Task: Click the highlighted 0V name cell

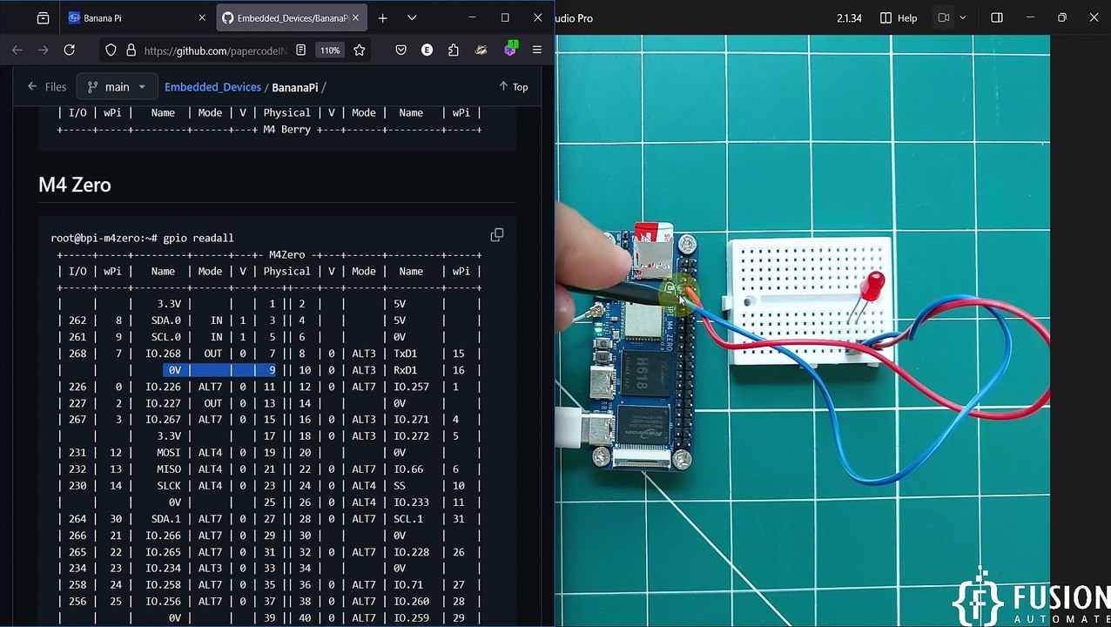Action: (175, 370)
